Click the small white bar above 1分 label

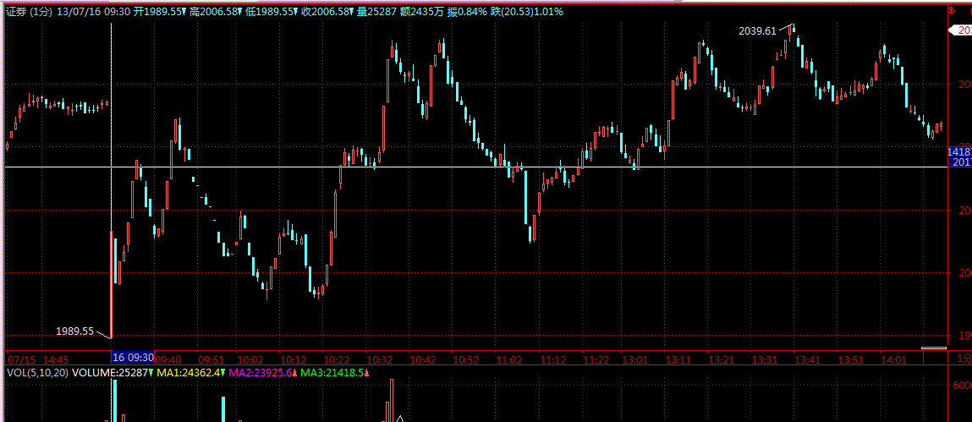933,348
